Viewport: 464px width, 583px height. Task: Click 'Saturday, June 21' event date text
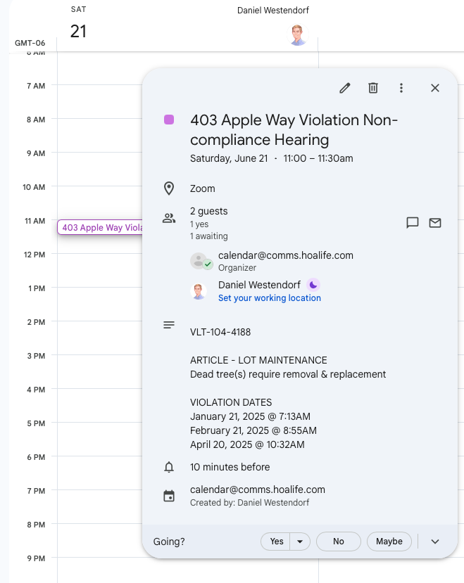(229, 158)
